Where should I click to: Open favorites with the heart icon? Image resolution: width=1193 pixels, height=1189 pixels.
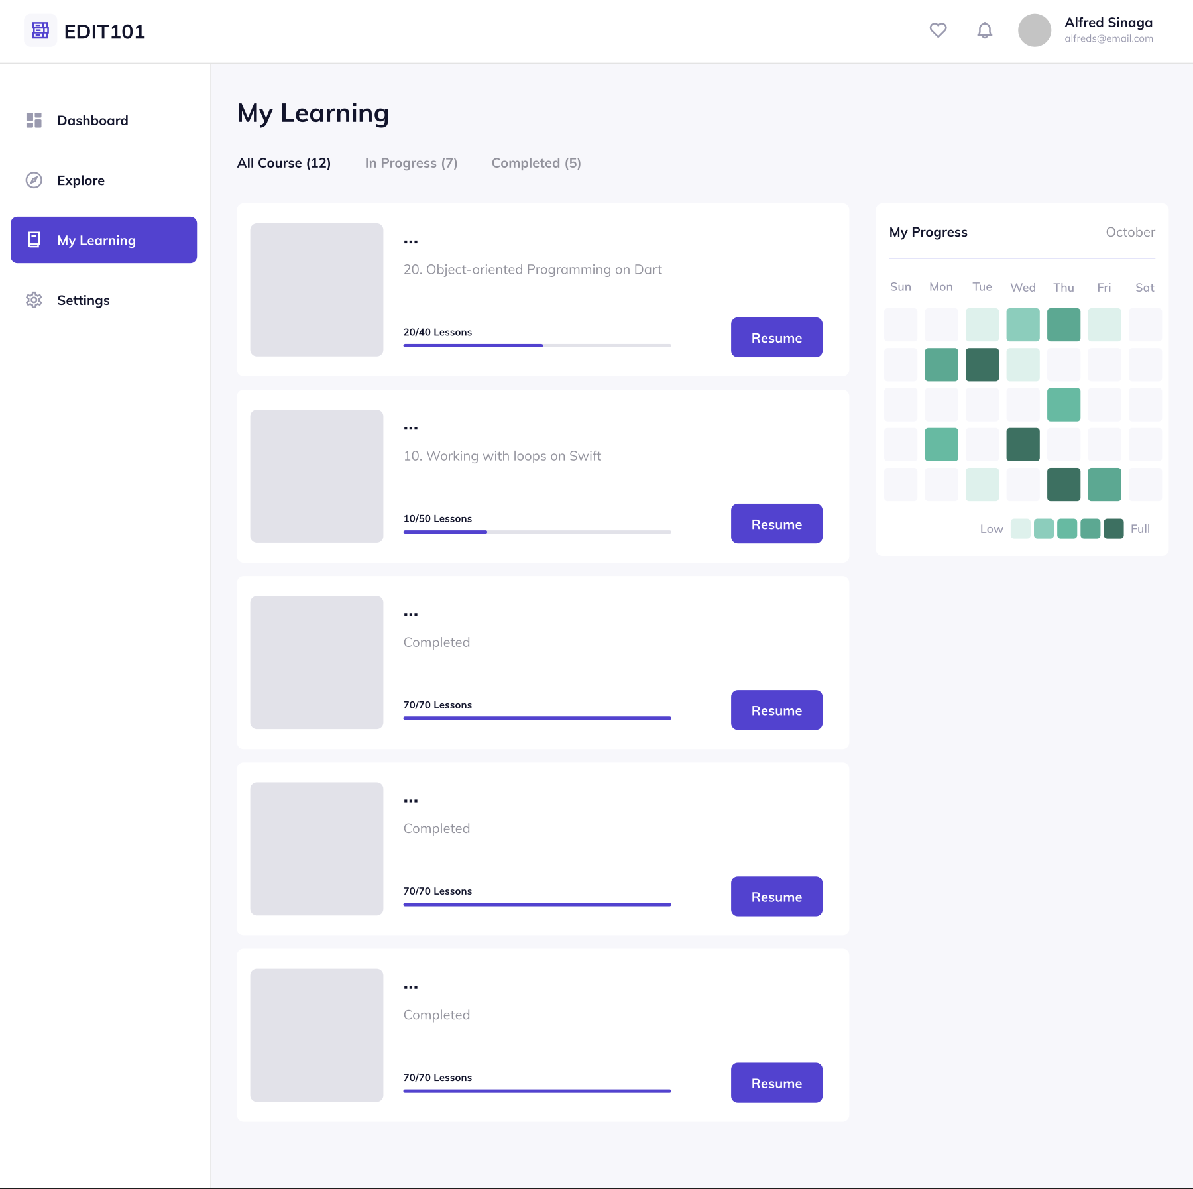coord(938,30)
